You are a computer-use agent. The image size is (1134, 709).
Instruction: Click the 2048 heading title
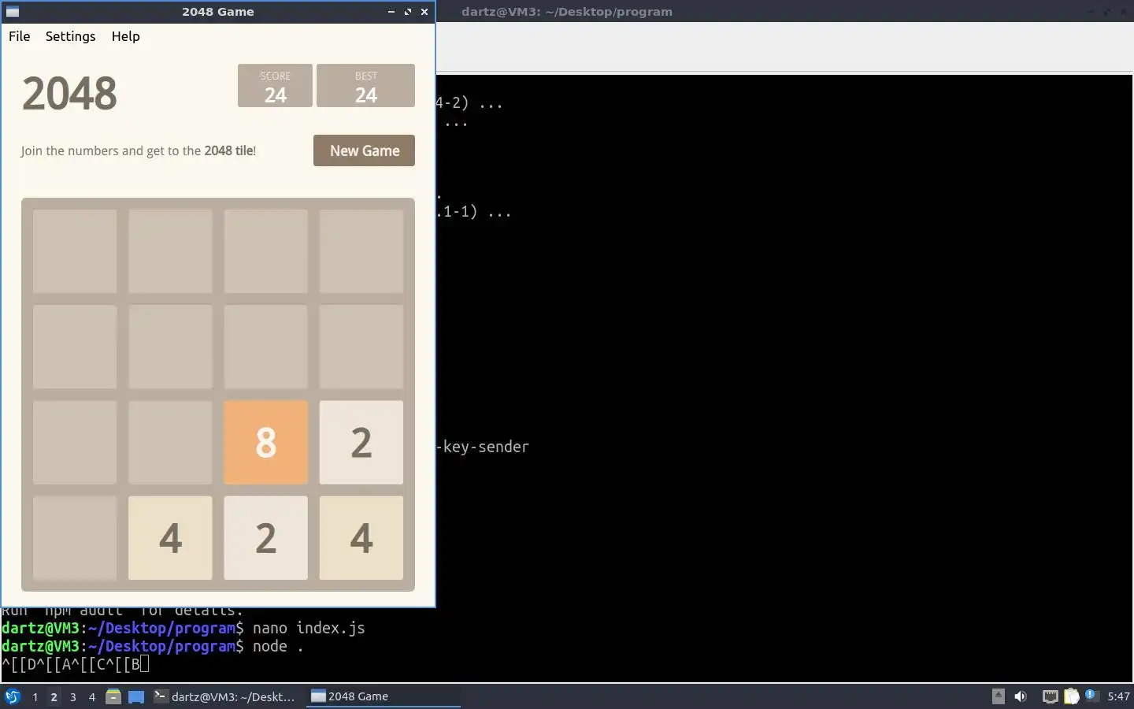[x=69, y=93]
